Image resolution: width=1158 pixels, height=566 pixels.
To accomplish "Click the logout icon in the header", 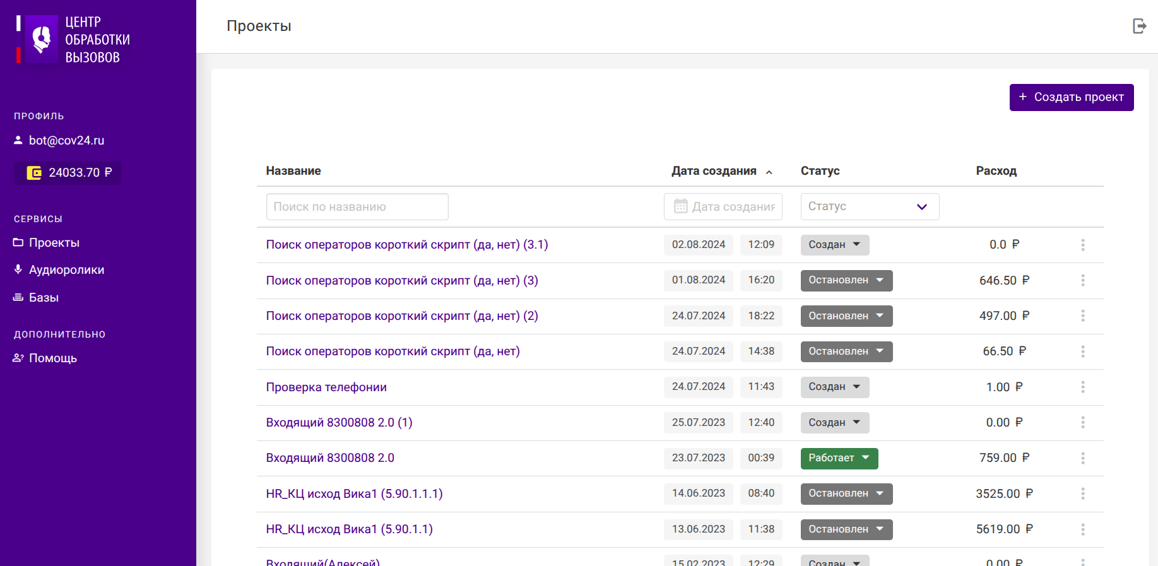I will [x=1139, y=26].
